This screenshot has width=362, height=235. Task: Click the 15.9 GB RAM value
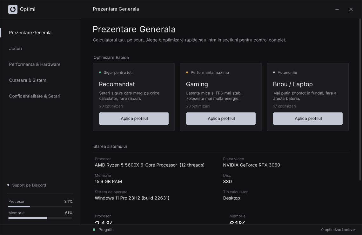point(108,182)
